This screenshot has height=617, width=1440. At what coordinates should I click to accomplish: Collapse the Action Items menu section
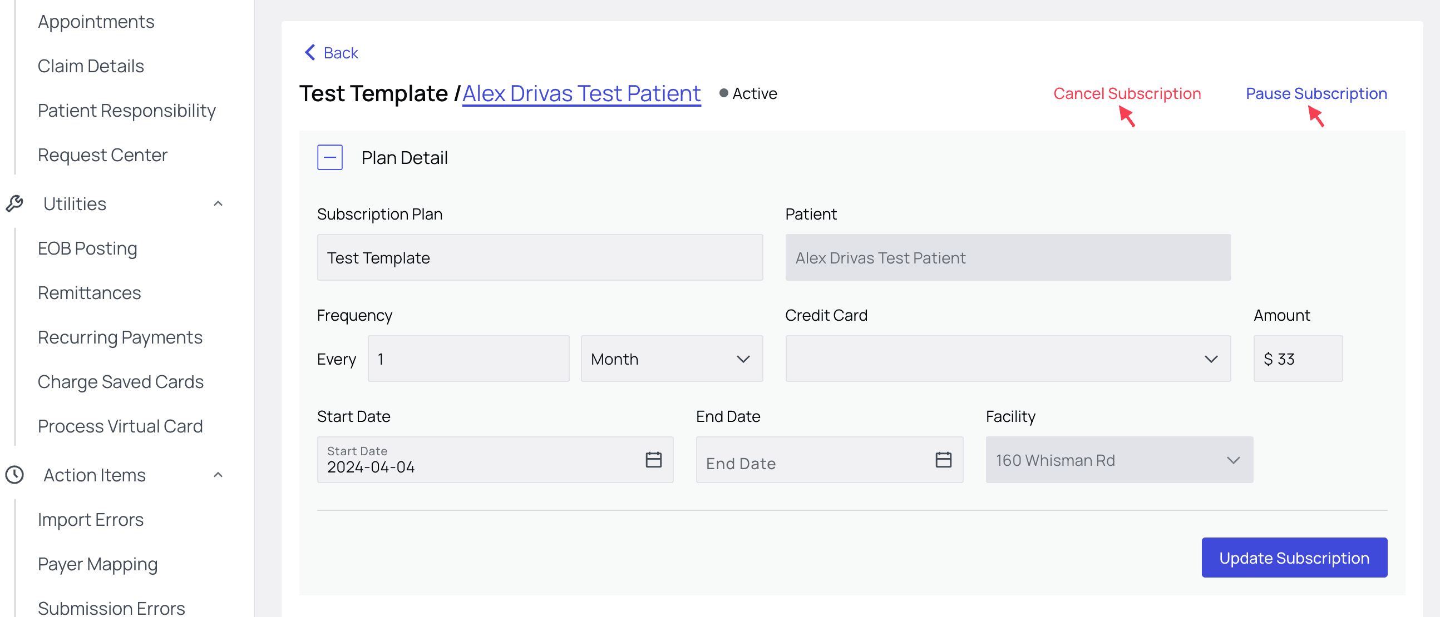pos(218,475)
